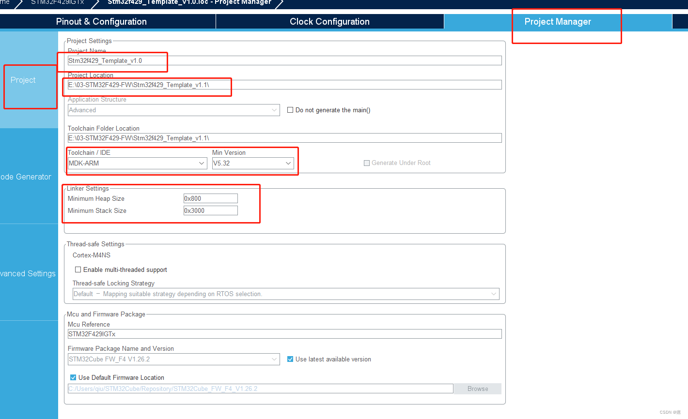688x419 pixels.
Task: Switch to Pinout & Configuration tab
Action: click(101, 21)
